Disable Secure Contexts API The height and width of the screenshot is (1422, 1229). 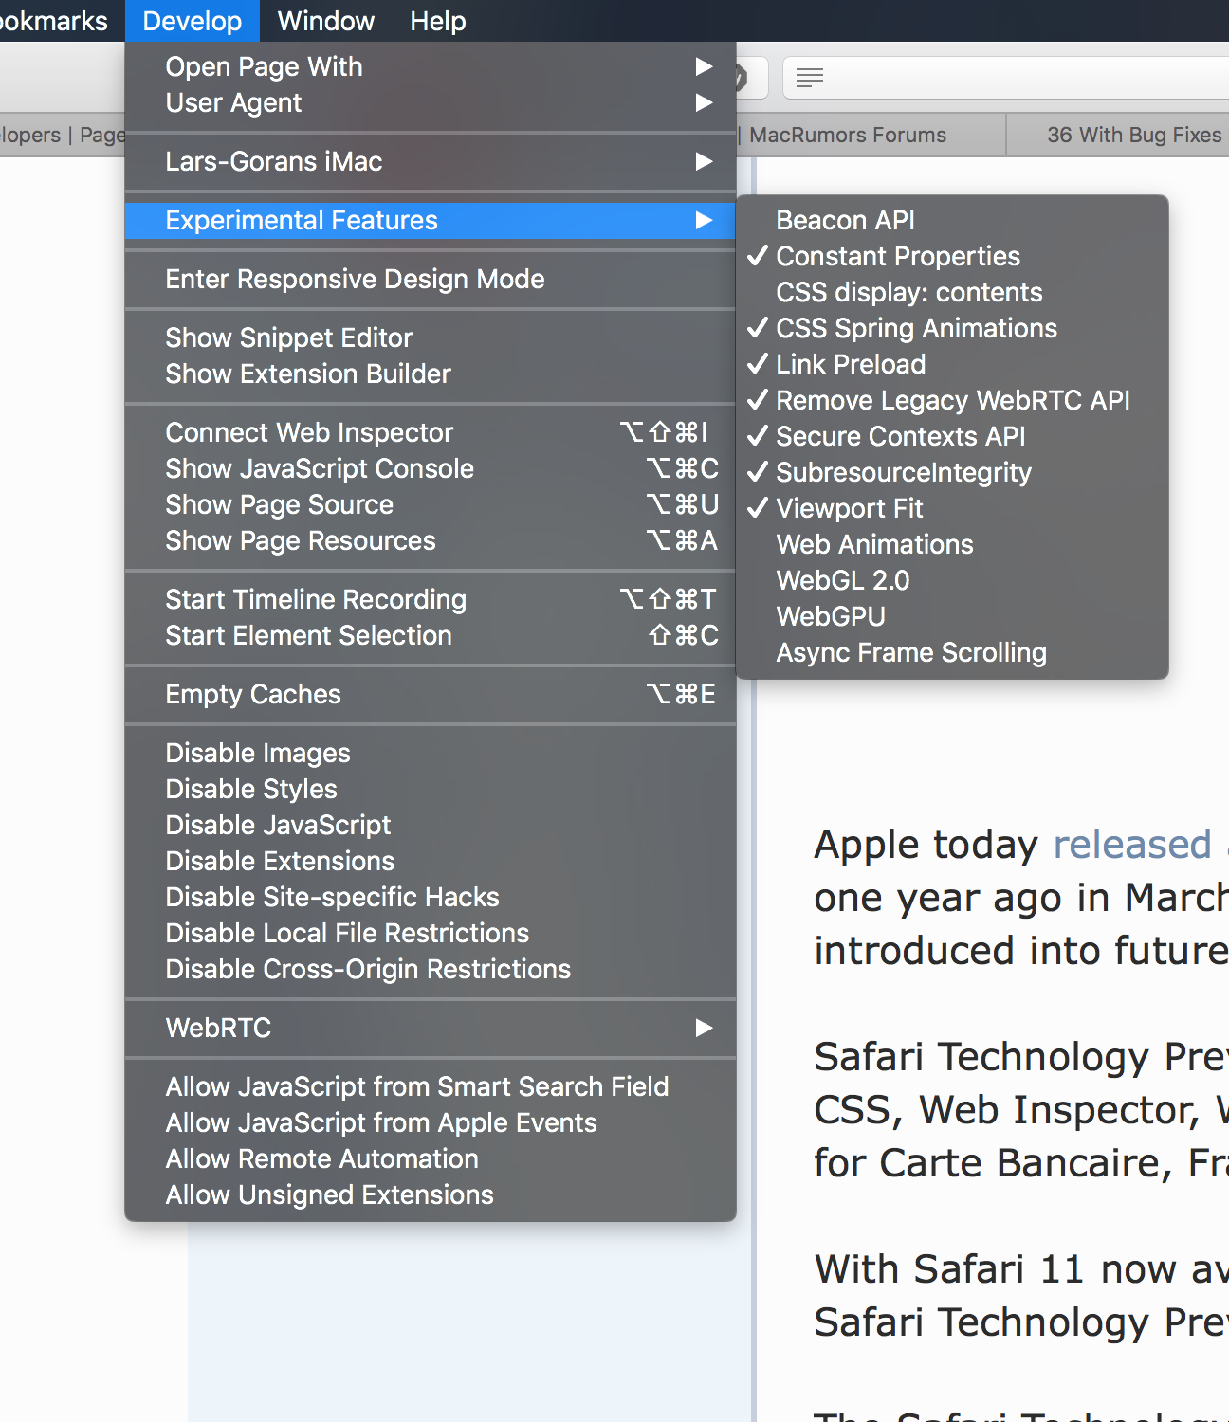tap(952, 436)
